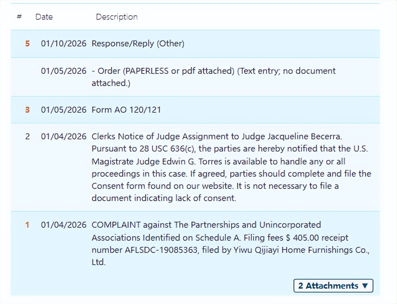Click the Description column header
The image size is (397, 304).
pos(117,17)
